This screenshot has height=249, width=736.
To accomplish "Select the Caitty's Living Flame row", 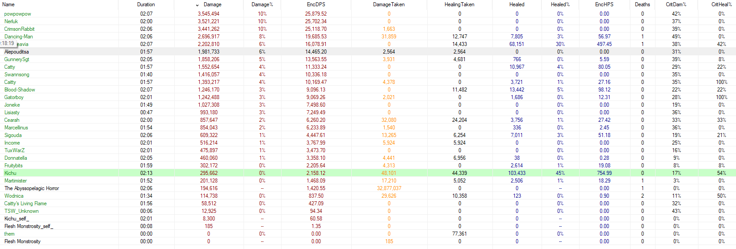I will pyautogui.click(x=25, y=203).
